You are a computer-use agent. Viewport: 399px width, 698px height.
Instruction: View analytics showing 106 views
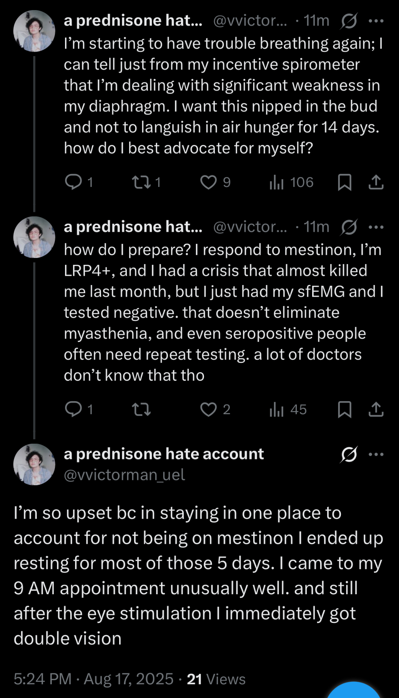[291, 182]
